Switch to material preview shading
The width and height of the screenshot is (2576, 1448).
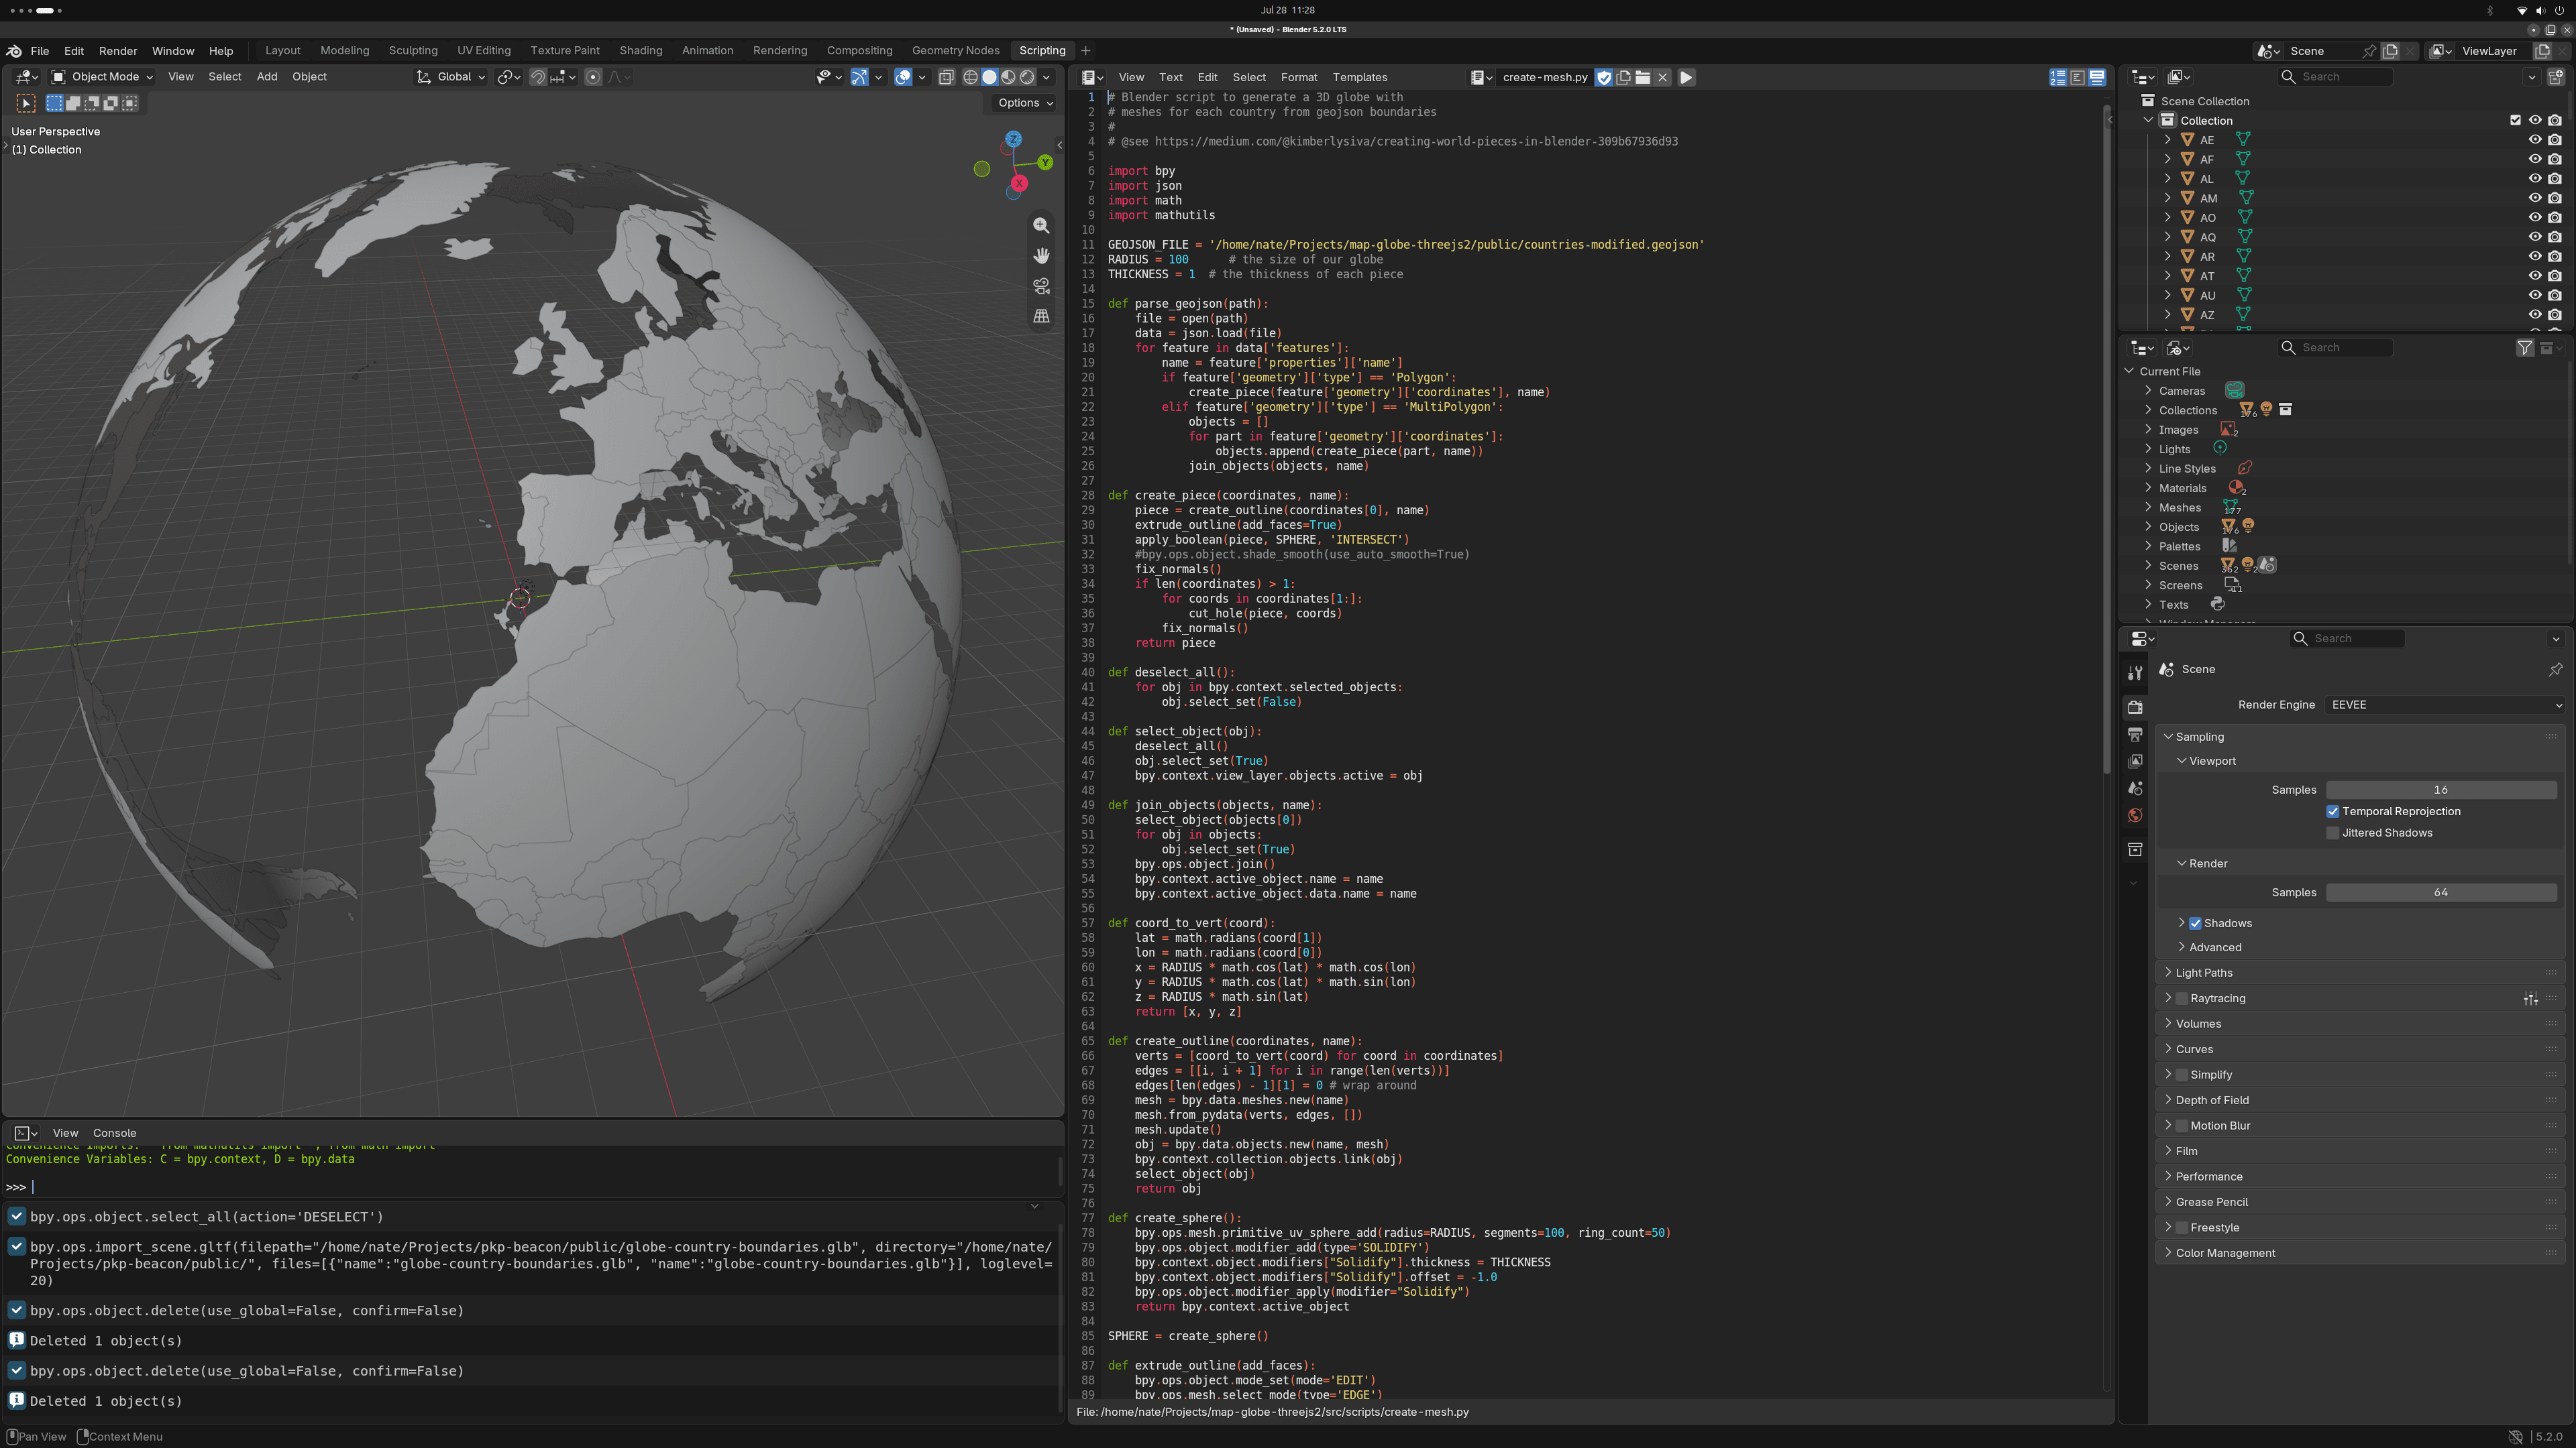[x=1008, y=77]
